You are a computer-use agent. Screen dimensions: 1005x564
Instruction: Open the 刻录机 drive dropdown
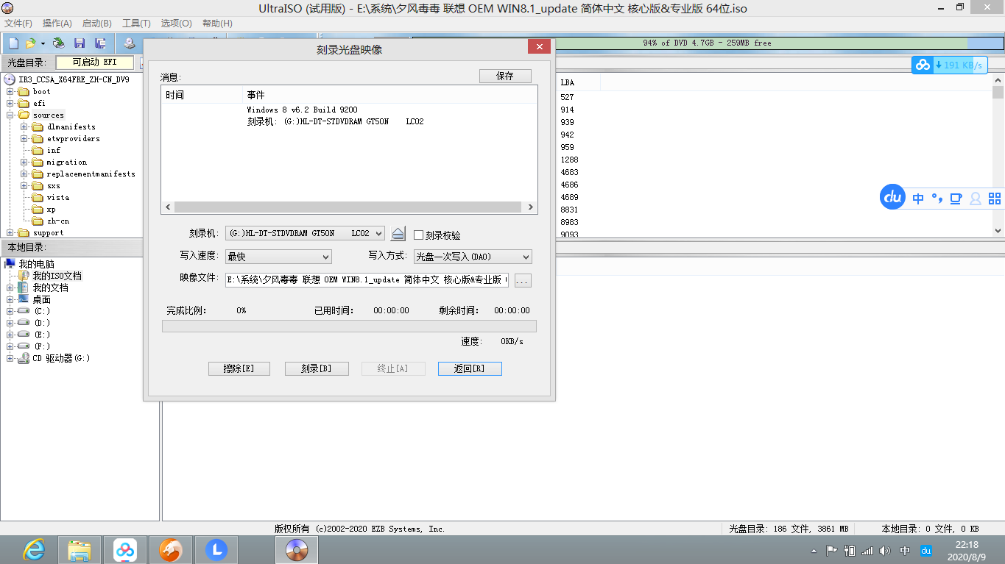[x=378, y=234]
